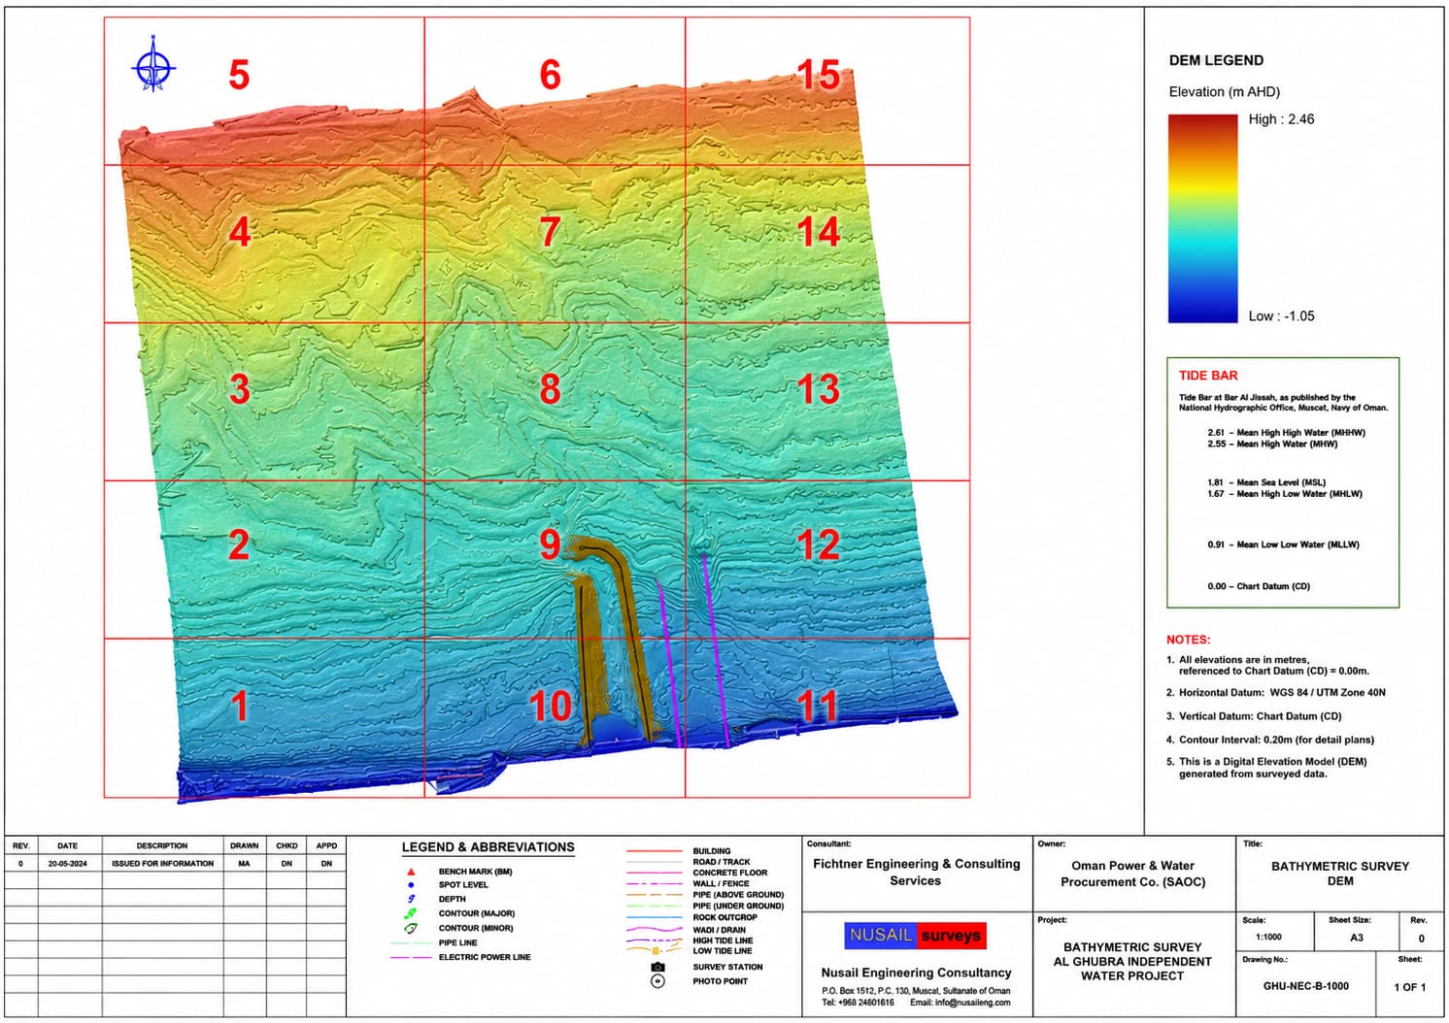This screenshot has width=1449, height=1023.
Task: Click drawing number 'GHU-NEC-B-1000'
Action: (1305, 986)
